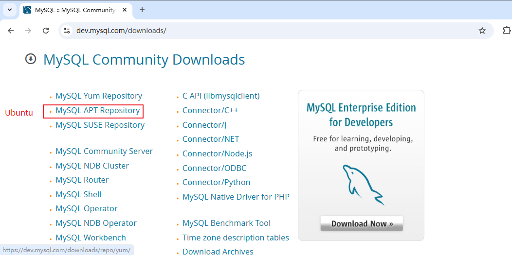Open MySQL Community Server link
The width and height of the screenshot is (512, 255).
point(104,151)
